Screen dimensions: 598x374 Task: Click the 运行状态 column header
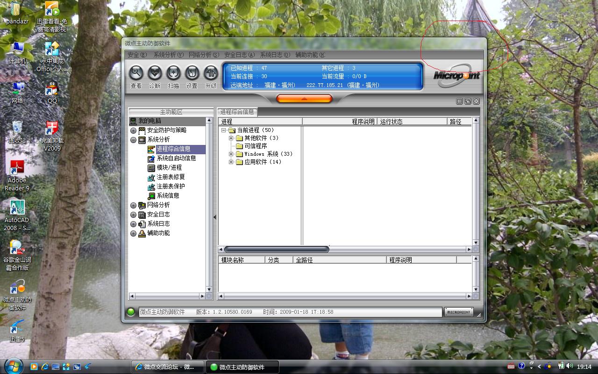(412, 122)
